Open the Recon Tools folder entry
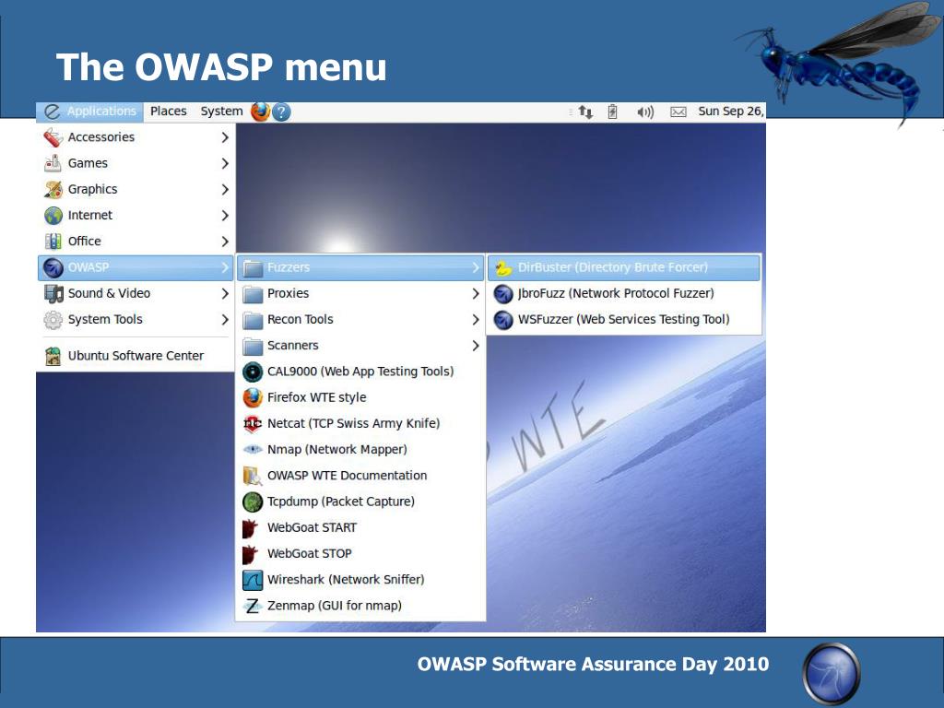This screenshot has width=944, height=708. pos(360,319)
